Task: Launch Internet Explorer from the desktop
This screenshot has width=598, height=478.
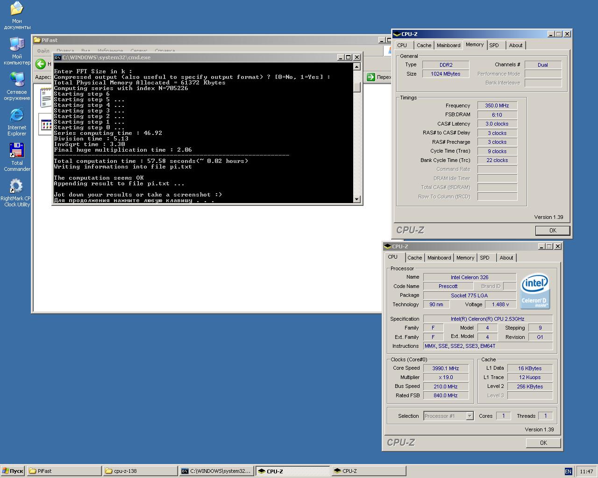Action: click(17, 121)
